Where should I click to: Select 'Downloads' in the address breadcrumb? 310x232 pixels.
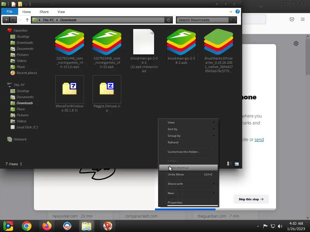(x=68, y=20)
